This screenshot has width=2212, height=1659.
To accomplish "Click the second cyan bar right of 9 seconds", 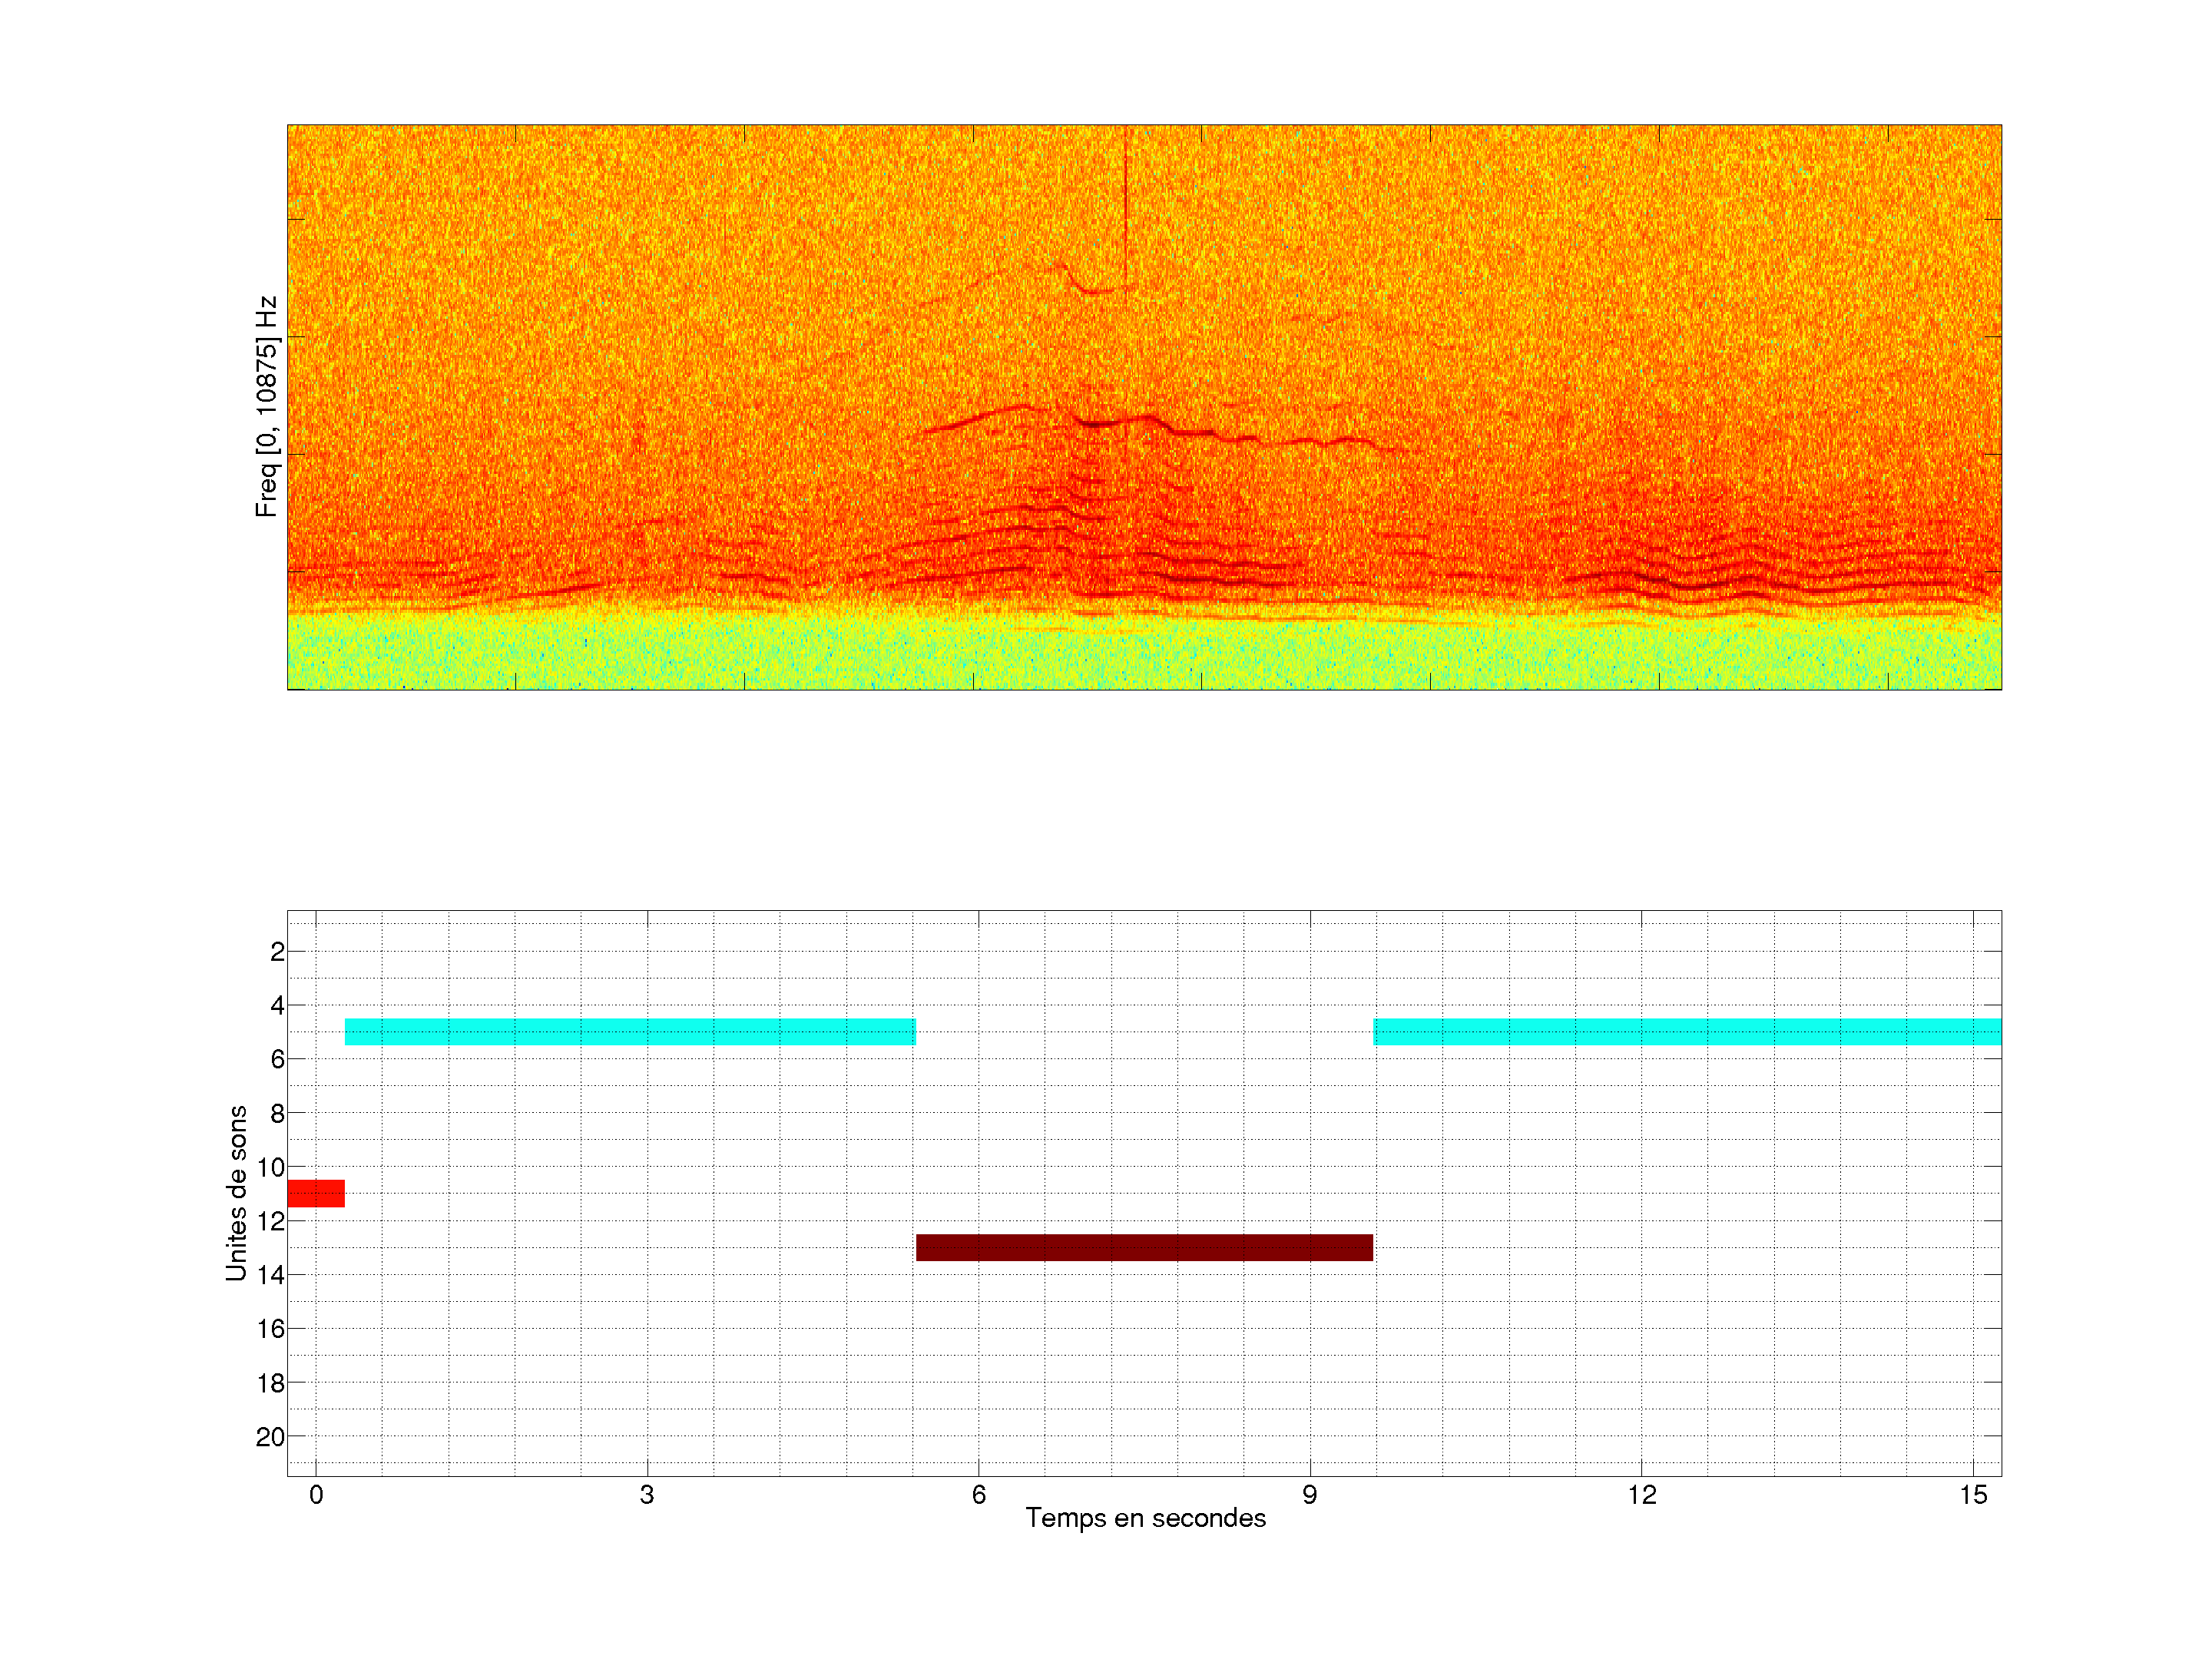I will coord(1687,1031).
